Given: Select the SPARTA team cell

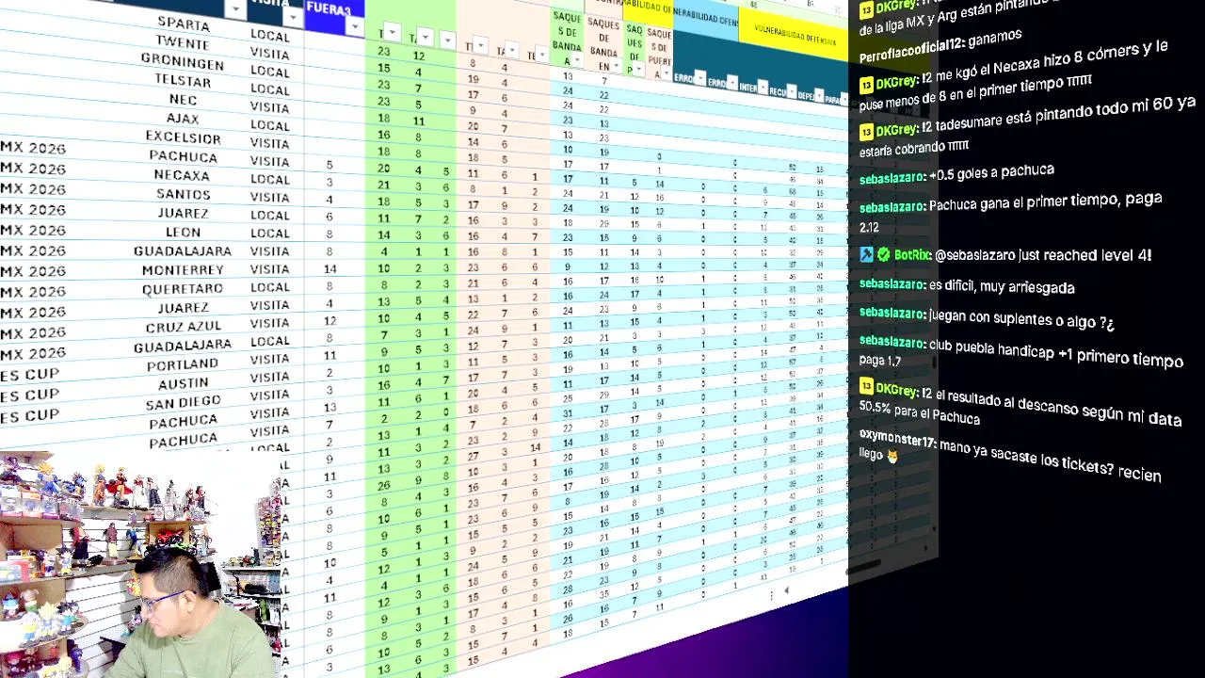Looking at the screenshot, I should click(x=184, y=23).
